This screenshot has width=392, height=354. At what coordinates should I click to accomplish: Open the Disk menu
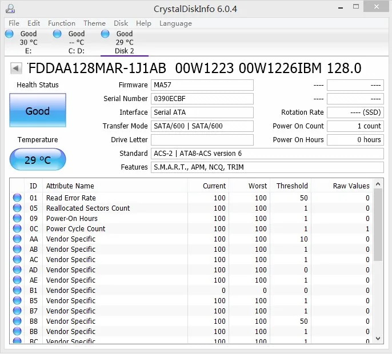click(x=121, y=23)
